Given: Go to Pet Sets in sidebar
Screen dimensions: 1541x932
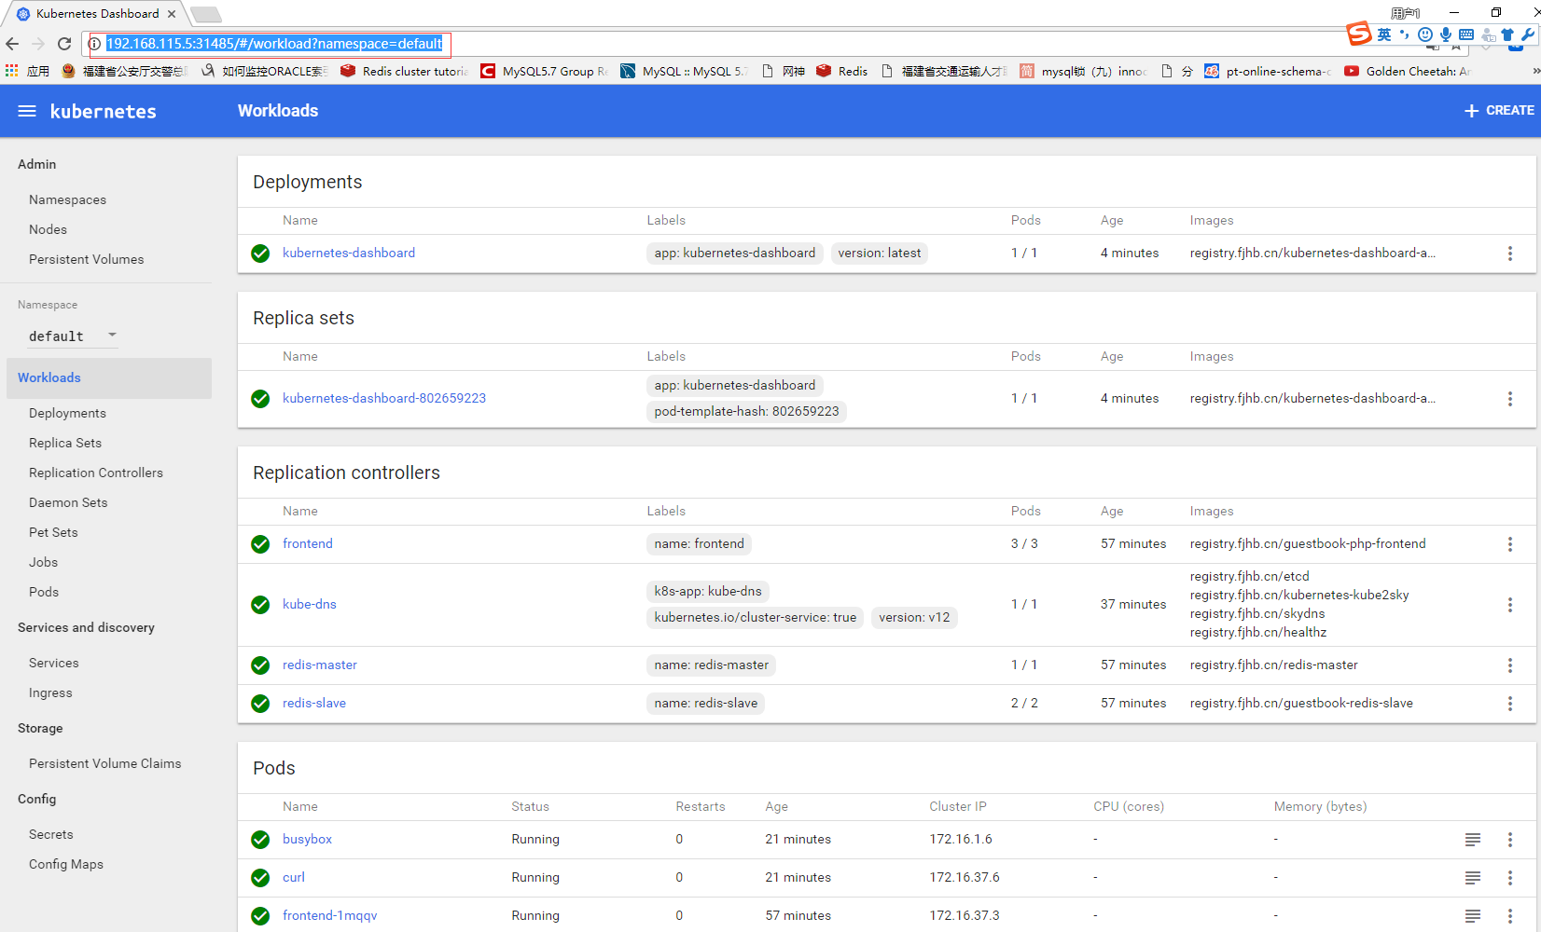Looking at the screenshot, I should click(53, 533).
